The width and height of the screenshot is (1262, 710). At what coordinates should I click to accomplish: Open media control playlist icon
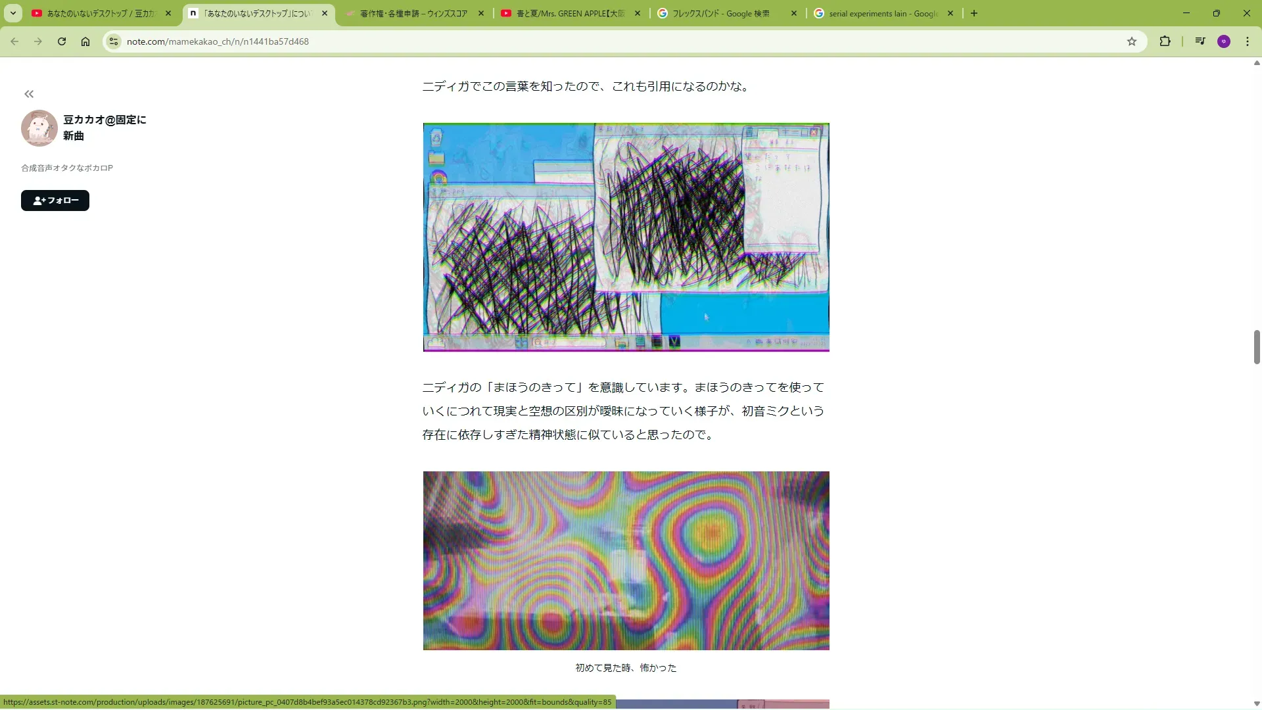1200,41
